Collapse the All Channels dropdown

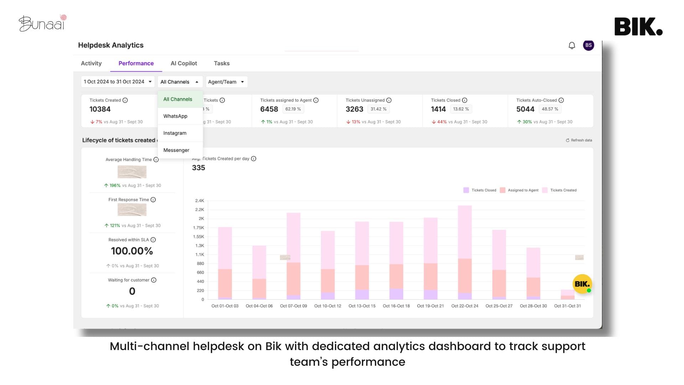point(180,82)
